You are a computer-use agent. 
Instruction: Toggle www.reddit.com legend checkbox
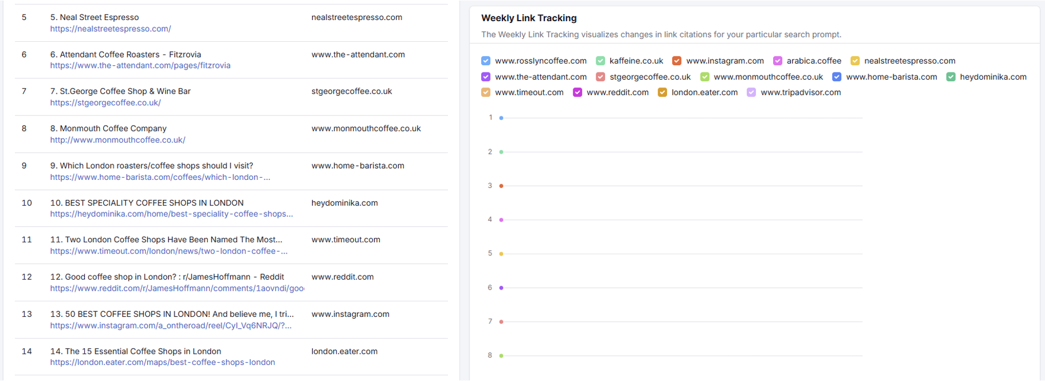tap(577, 92)
